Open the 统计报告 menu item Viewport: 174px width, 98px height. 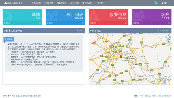[x=74, y=3]
